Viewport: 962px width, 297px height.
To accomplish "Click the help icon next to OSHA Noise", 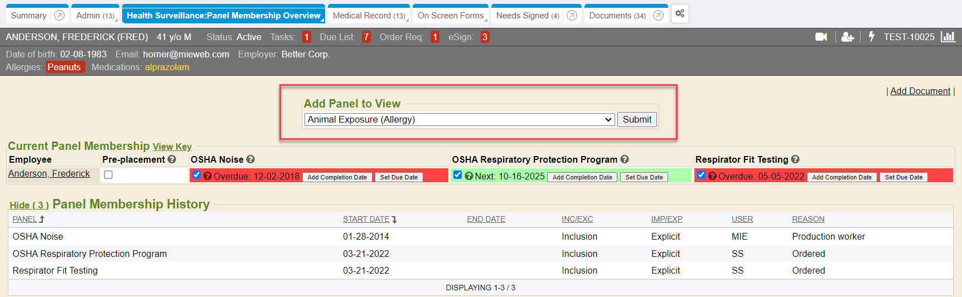I will [x=250, y=159].
